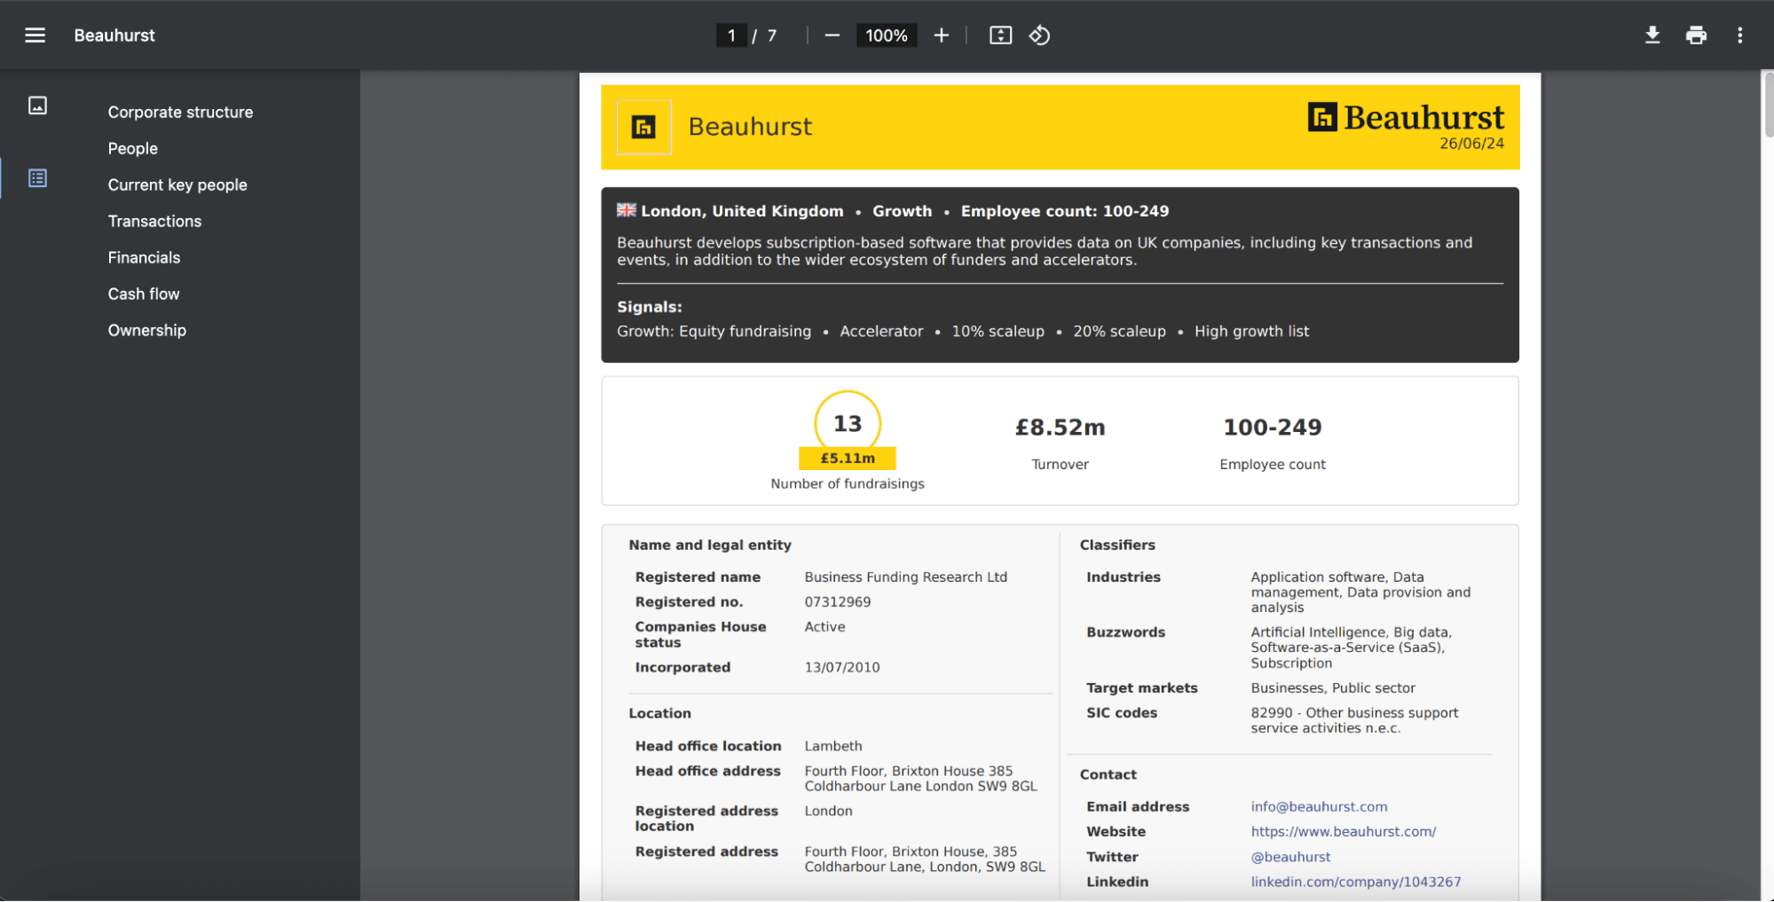Show document outline view
The width and height of the screenshot is (1774, 902).
click(37, 178)
